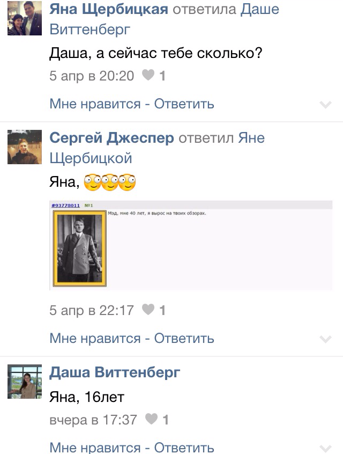
Task: Tap heart icon on 17:37 comment
Action: coord(151,419)
